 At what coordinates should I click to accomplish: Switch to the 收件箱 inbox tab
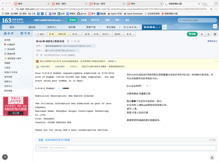coord(72,27)
